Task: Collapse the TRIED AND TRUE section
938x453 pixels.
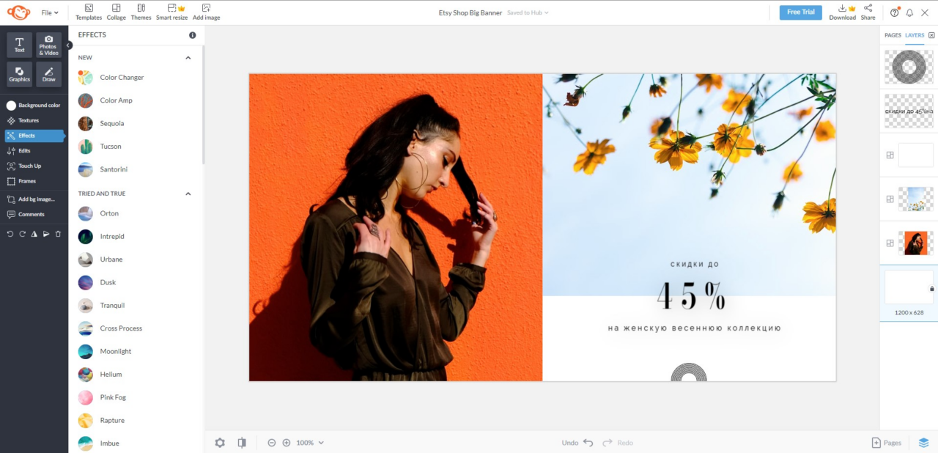Action: [188, 194]
